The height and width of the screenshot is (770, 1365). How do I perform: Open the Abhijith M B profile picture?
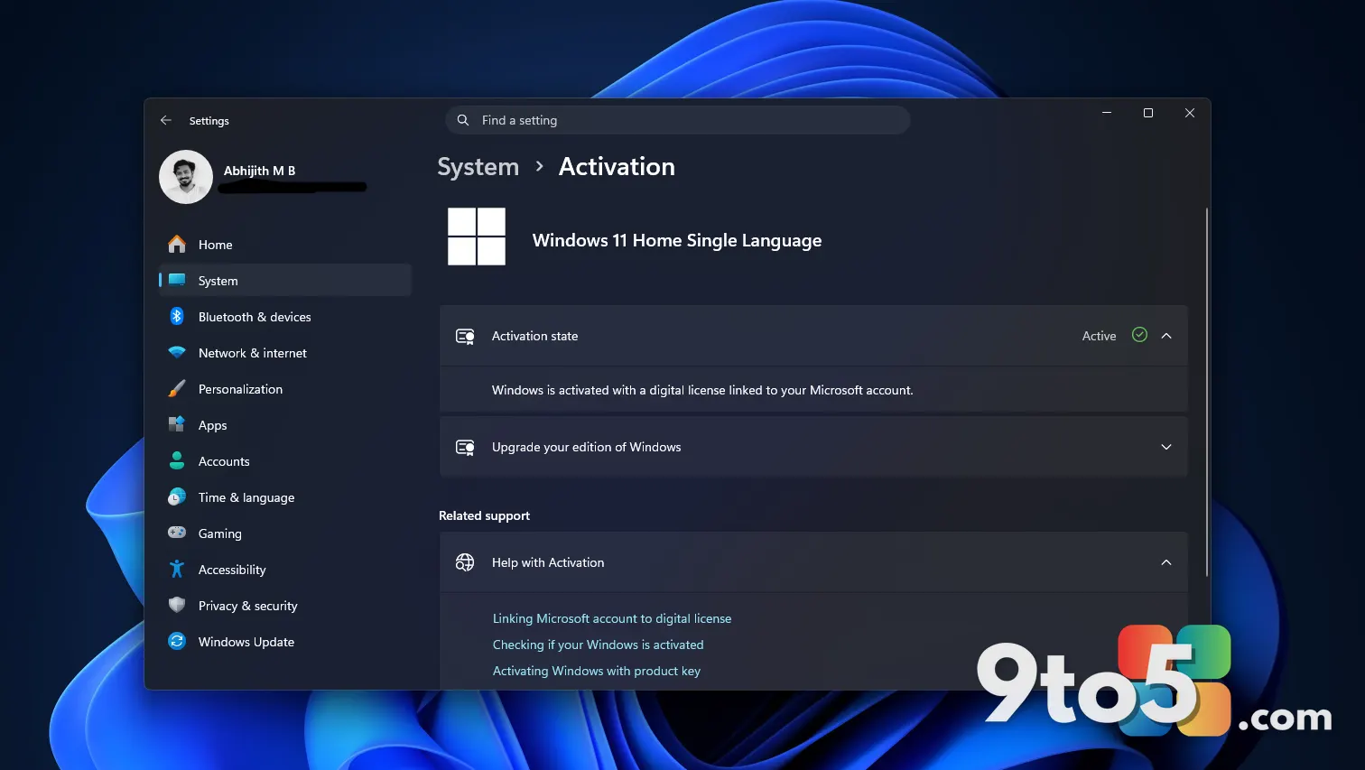pyautogui.click(x=186, y=177)
